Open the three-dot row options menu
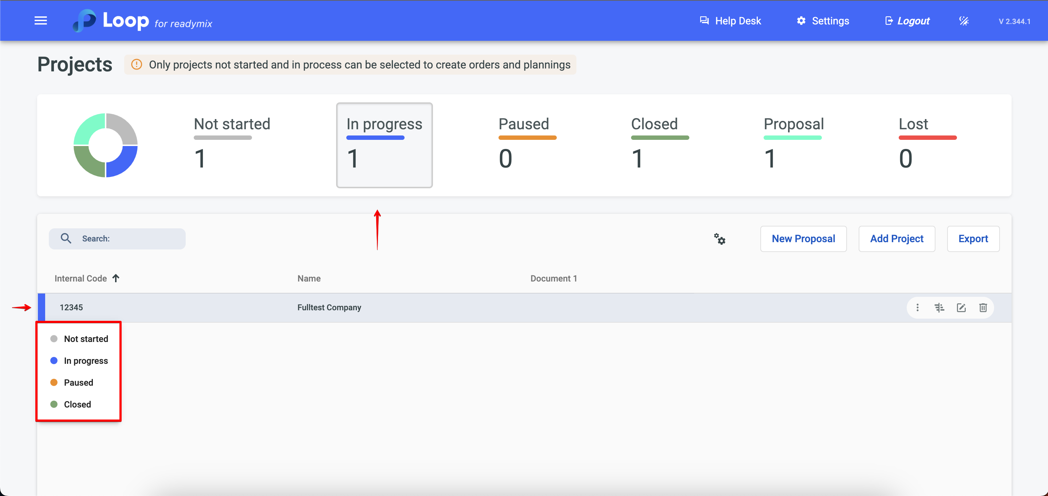This screenshot has height=496, width=1048. point(917,308)
